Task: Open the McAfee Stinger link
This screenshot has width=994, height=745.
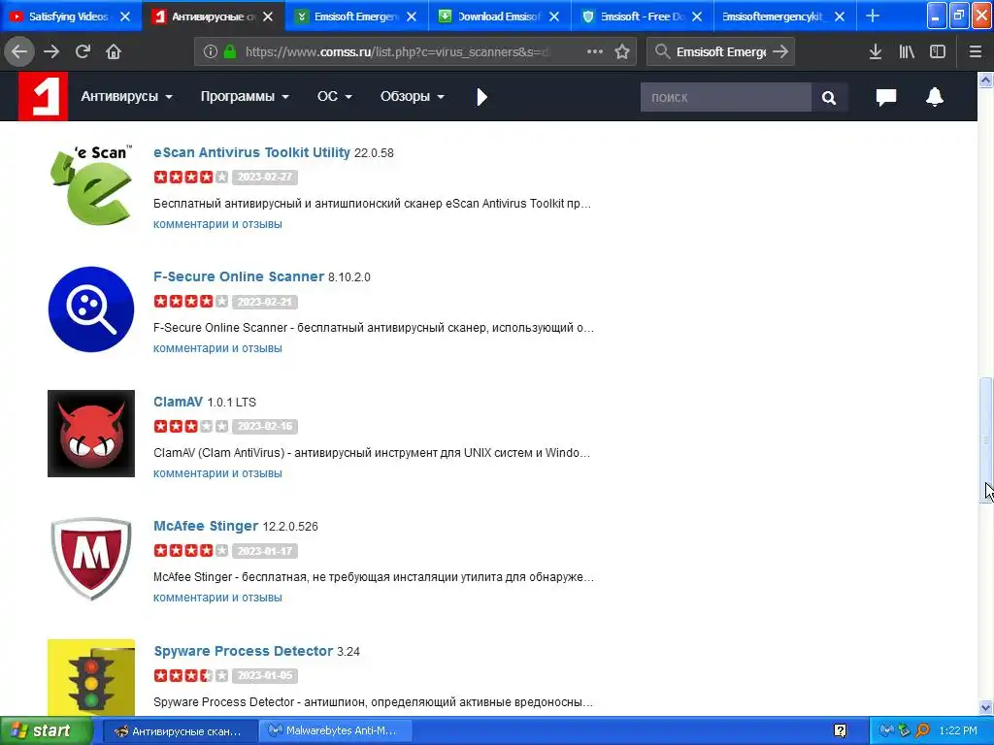Action: (x=206, y=526)
